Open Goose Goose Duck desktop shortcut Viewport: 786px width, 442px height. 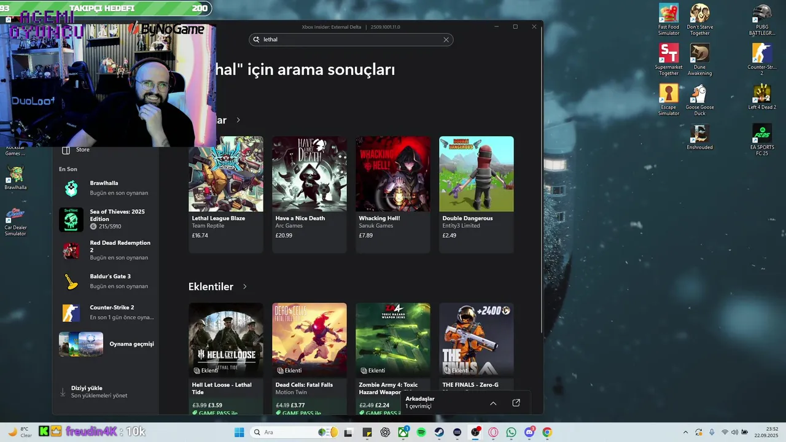click(x=699, y=99)
